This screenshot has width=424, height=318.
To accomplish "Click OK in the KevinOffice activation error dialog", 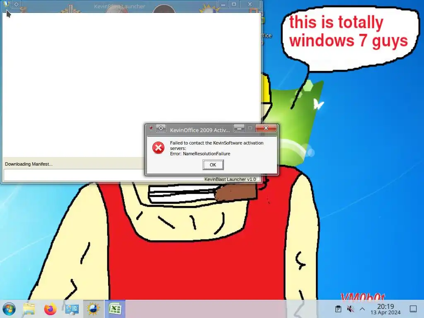I will 213,165.
